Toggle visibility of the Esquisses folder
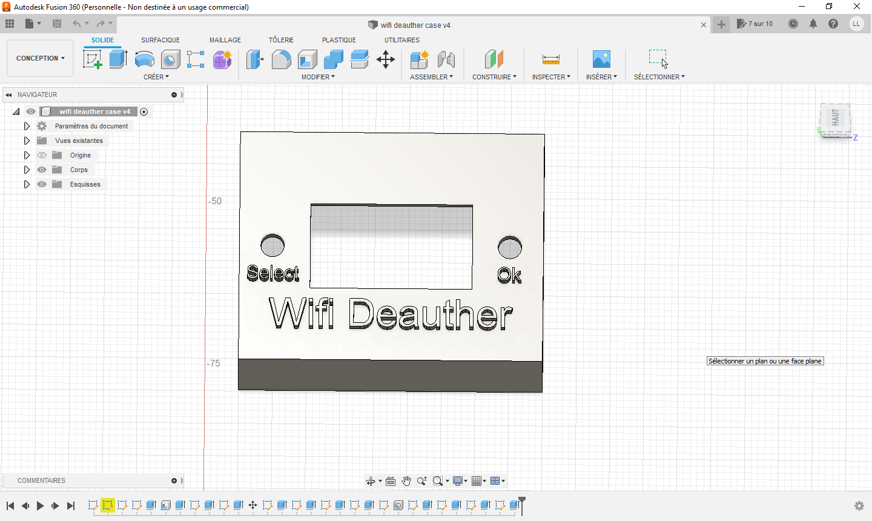The height and width of the screenshot is (521, 872). [42, 184]
